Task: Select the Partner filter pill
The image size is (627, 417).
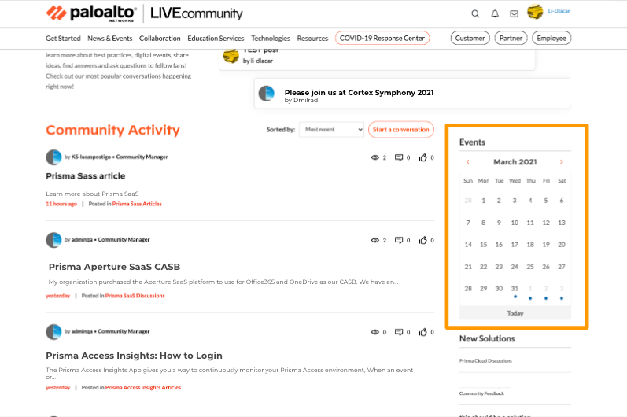Action: tap(511, 38)
